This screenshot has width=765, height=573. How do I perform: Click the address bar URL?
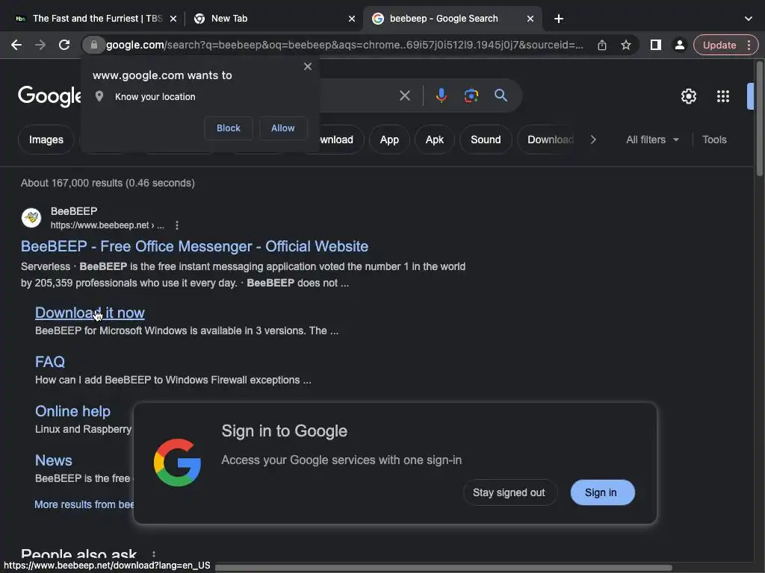tap(344, 45)
